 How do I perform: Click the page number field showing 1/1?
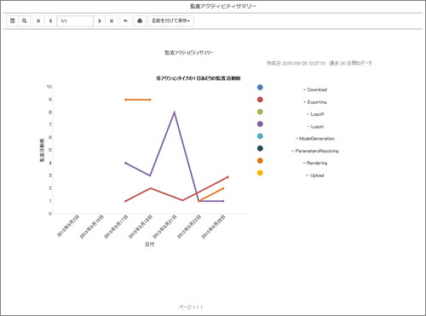tap(75, 21)
